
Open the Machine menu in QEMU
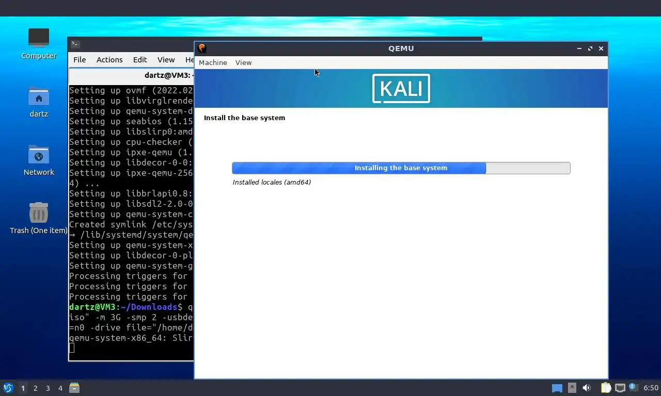point(213,62)
